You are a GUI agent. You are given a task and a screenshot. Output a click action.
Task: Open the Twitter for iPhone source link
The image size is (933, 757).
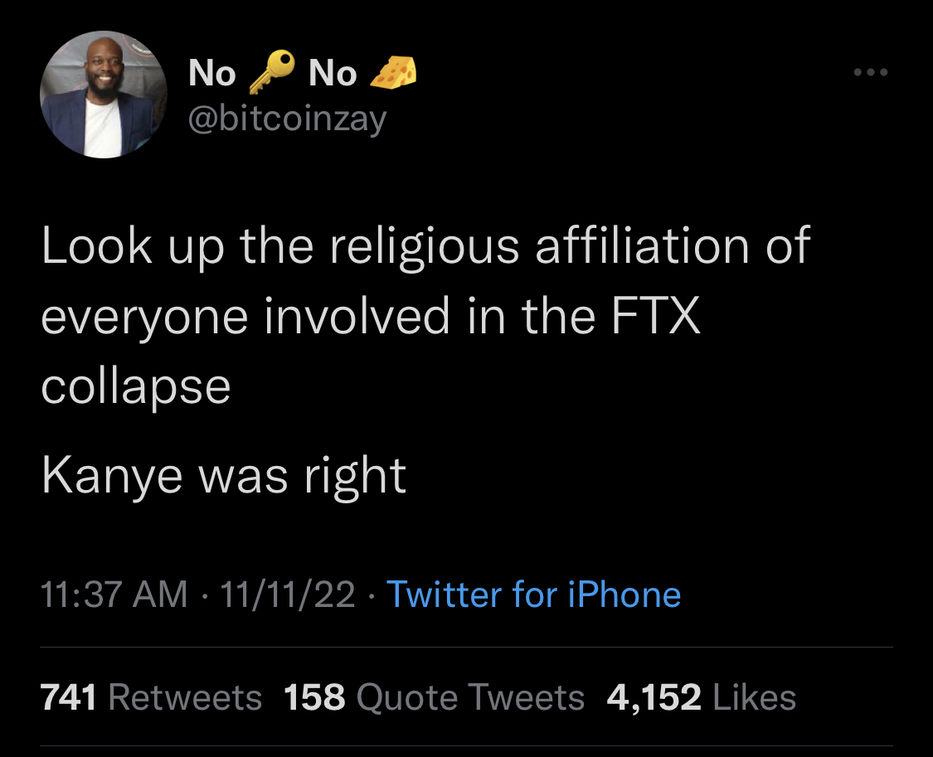point(533,594)
